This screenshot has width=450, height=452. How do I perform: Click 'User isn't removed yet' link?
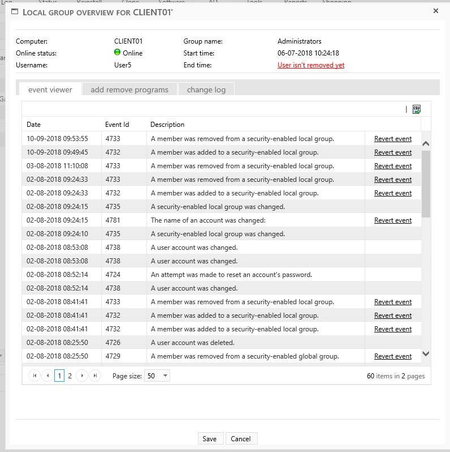[x=311, y=65]
